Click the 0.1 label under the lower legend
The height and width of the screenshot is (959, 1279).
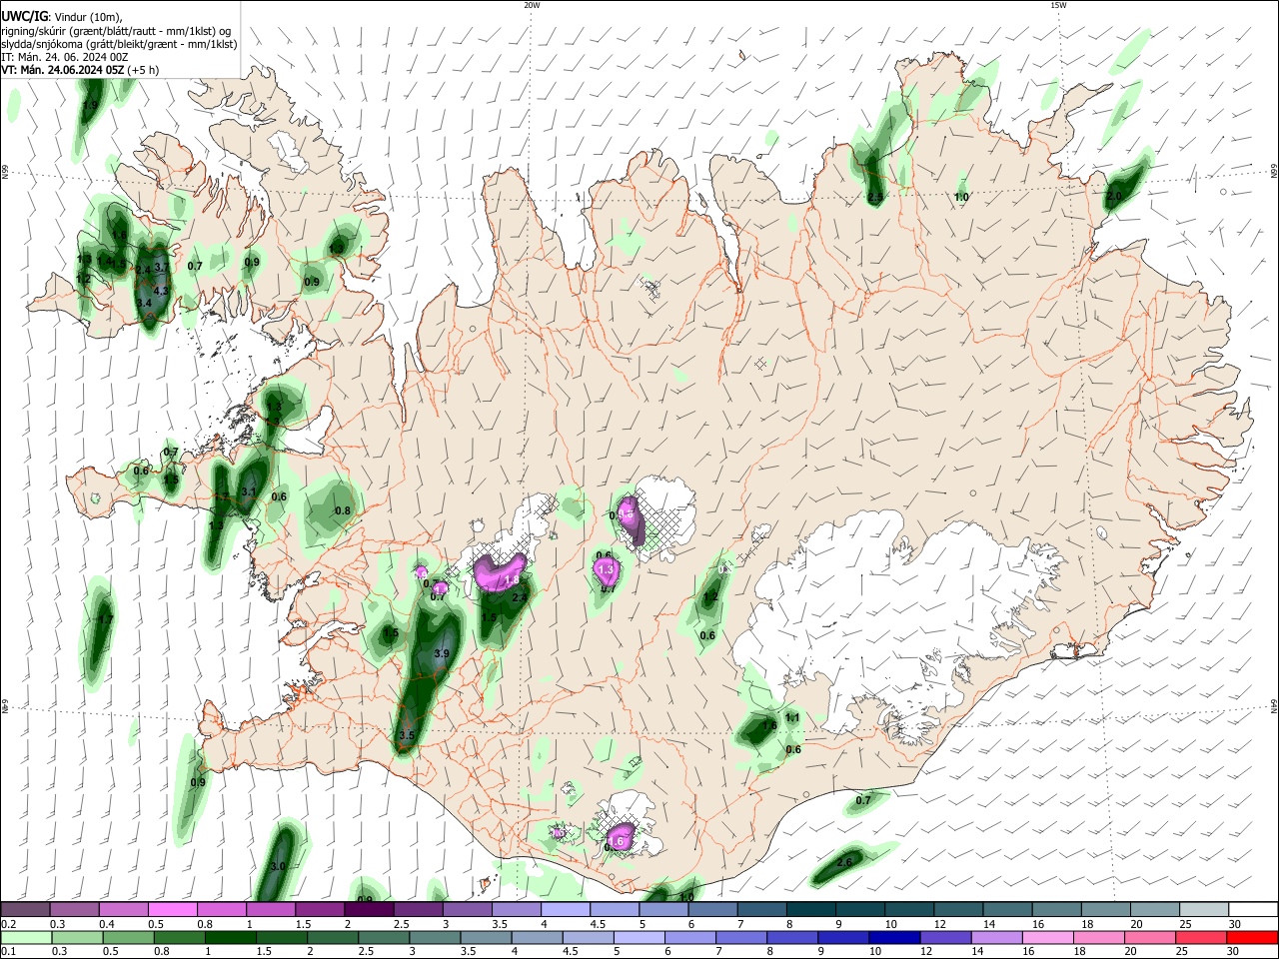click(7, 952)
